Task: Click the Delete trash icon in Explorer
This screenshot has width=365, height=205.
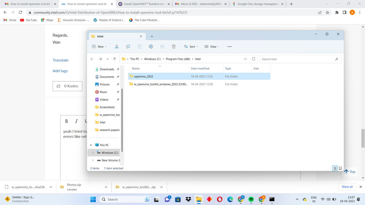Action: click(x=174, y=47)
